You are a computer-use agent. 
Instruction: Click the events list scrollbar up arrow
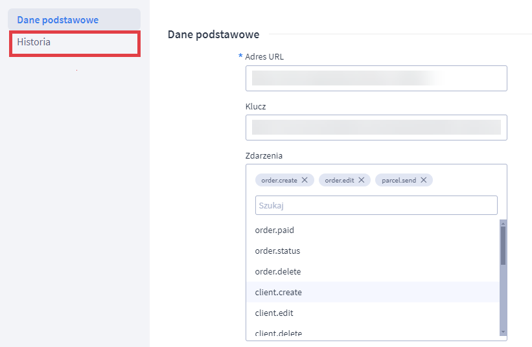click(503, 223)
